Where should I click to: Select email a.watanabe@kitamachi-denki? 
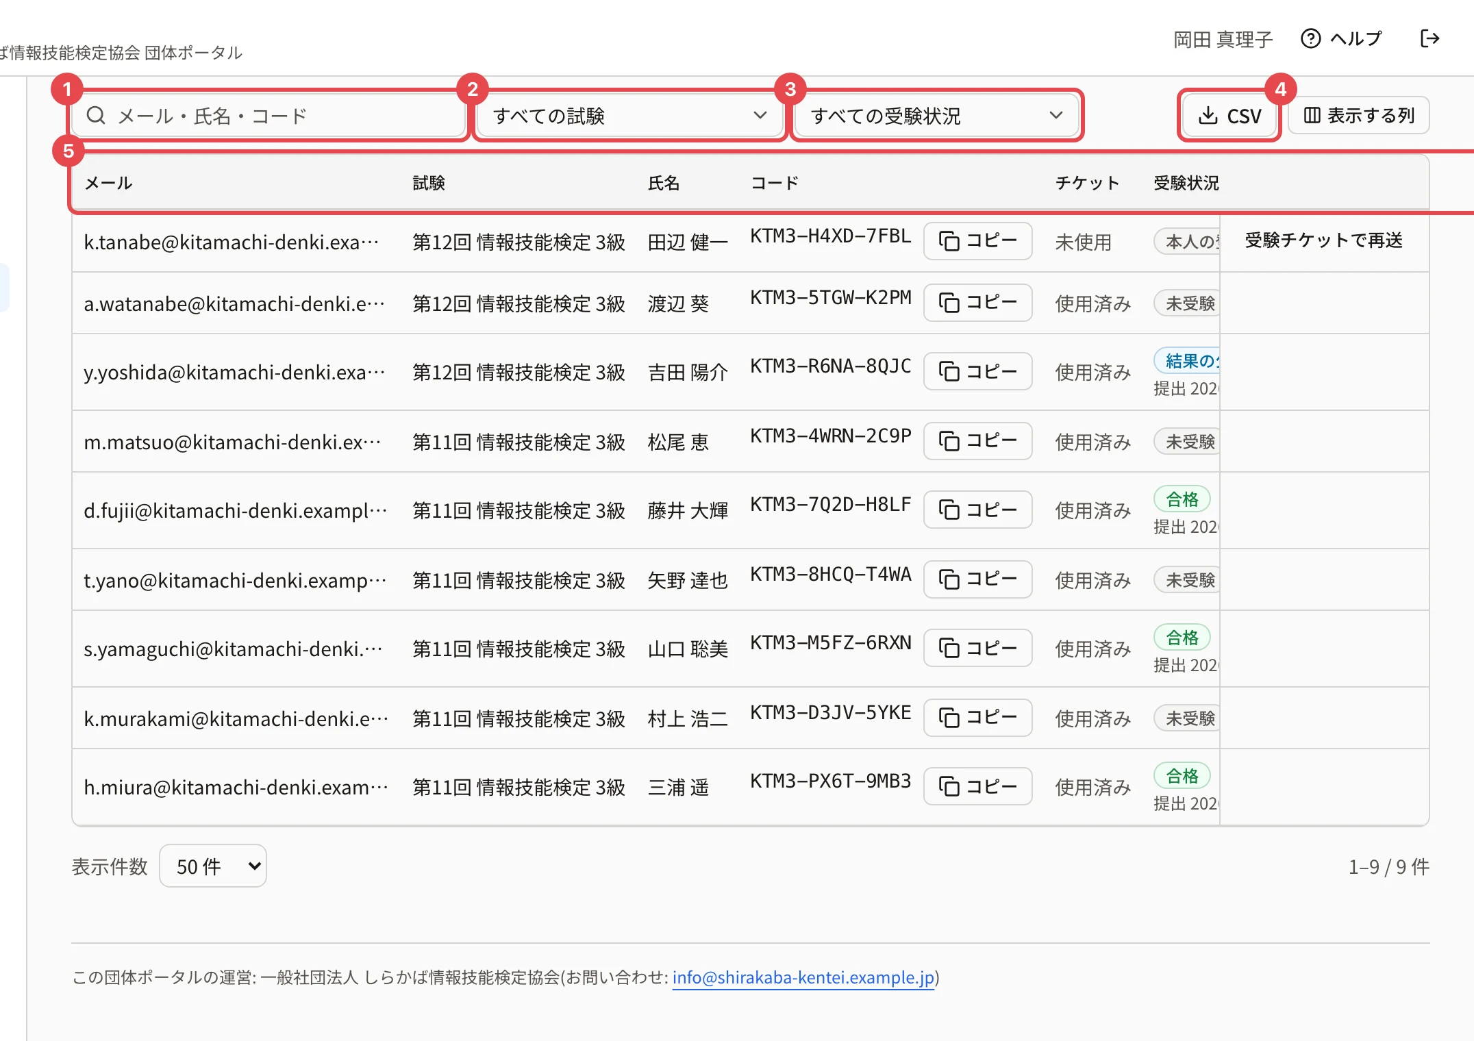click(x=234, y=304)
